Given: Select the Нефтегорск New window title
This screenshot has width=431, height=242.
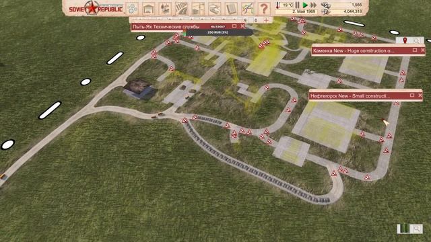Looking at the screenshot, I should (x=350, y=96).
